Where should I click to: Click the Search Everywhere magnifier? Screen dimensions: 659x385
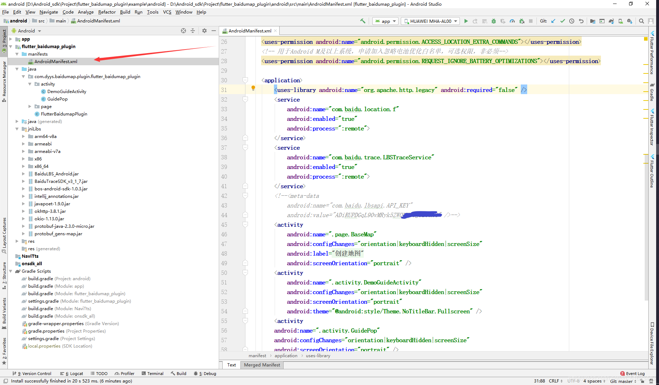[x=642, y=21]
